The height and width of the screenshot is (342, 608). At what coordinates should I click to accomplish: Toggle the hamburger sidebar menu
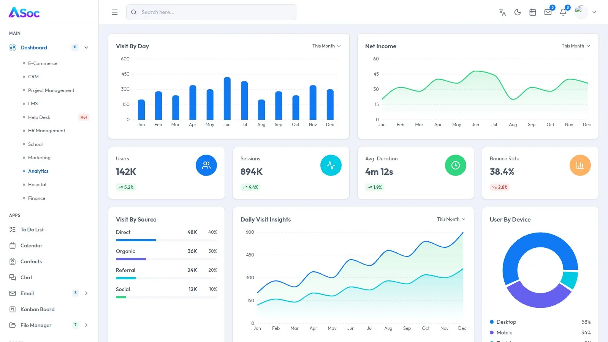(x=115, y=12)
